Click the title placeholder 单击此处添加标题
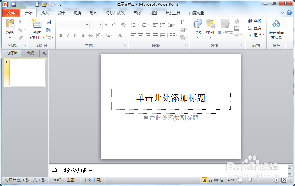The height and width of the screenshot is (186, 295). tap(171, 98)
